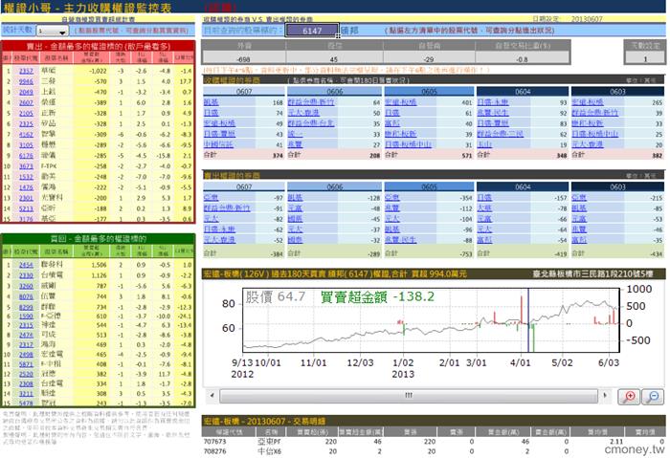Click warrant code 708276 in transaction details
Image resolution: width=670 pixels, height=458 pixels.
215,451
